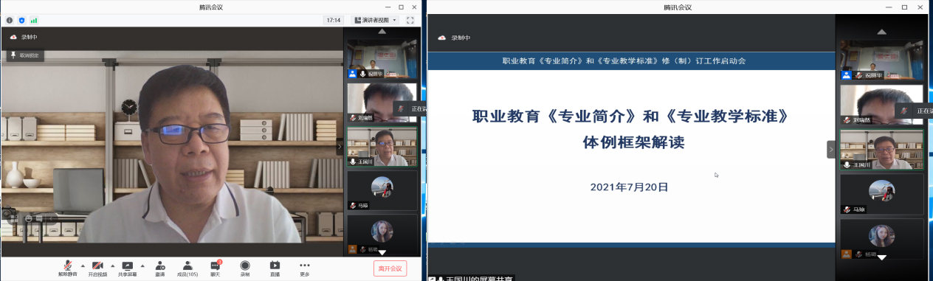Maximize the right 腾讯会议 window
The image size is (933, 281).
(x=904, y=7)
